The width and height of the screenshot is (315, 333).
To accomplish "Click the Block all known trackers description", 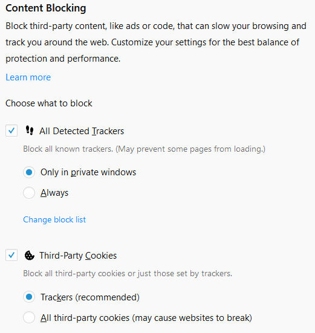I will click(x=145, y=149).
